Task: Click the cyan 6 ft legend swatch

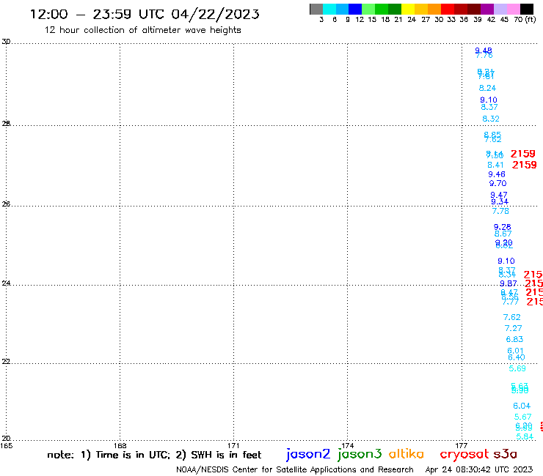Action: pos(329,9)
